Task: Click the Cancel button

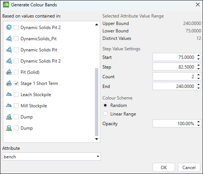Action: coord(189,167)
